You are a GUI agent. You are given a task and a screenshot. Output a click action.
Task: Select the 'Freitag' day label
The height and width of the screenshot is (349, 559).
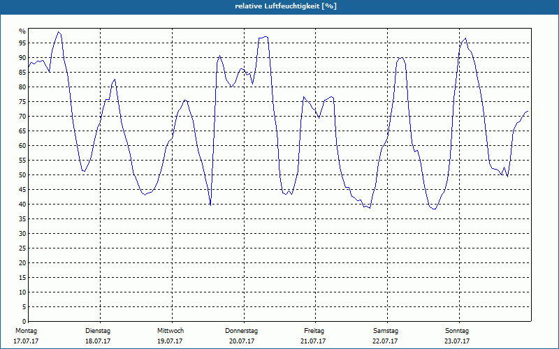pos(314,331)
